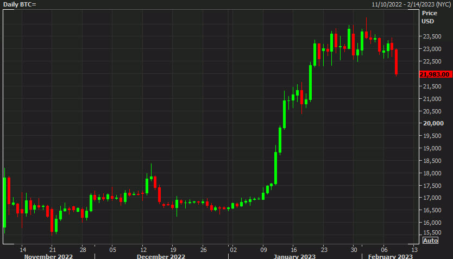Click the 09 date tick in January

tap(263, 250)
